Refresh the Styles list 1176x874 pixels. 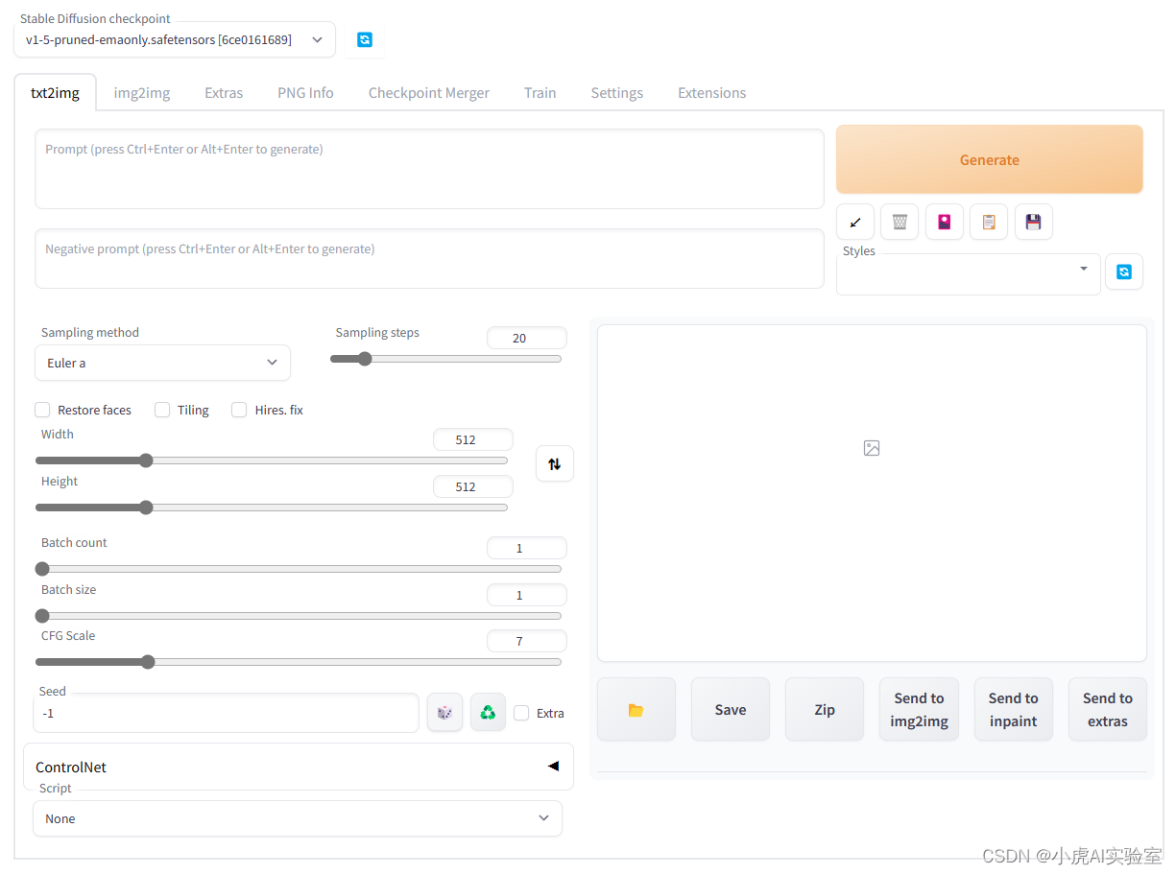pos(1124,272)
